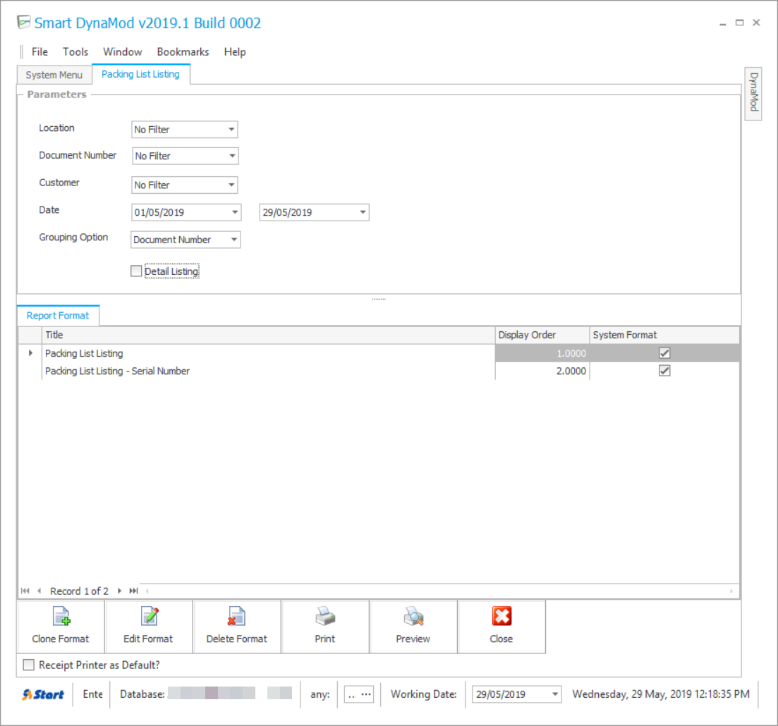The height and width of the screenshot is (726, 778).
Task: Open the Grouping Option dropdown
Action: point(233,240)
